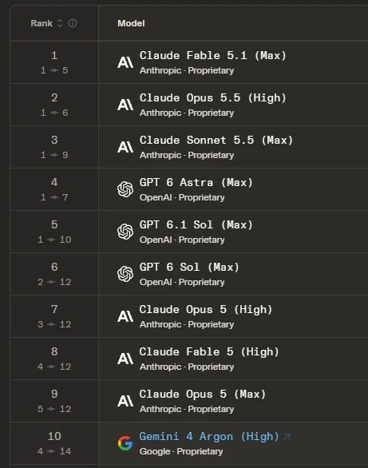
Task: Click rank range 1–10 under rank 5
Action: 54,240
